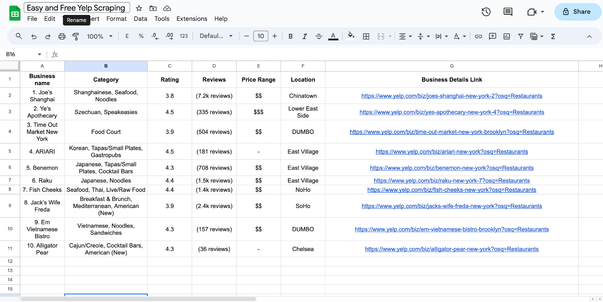The height and width of the screenshot is (302, 603).
Task: Increase the font size
Action: (x=275, y=36)
